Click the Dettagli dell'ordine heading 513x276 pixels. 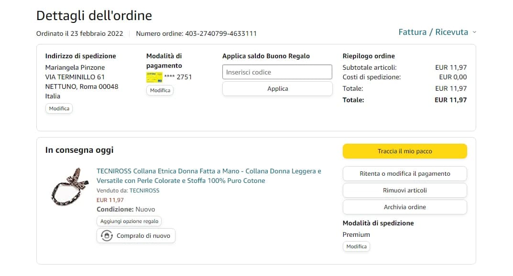click(94, 15)
